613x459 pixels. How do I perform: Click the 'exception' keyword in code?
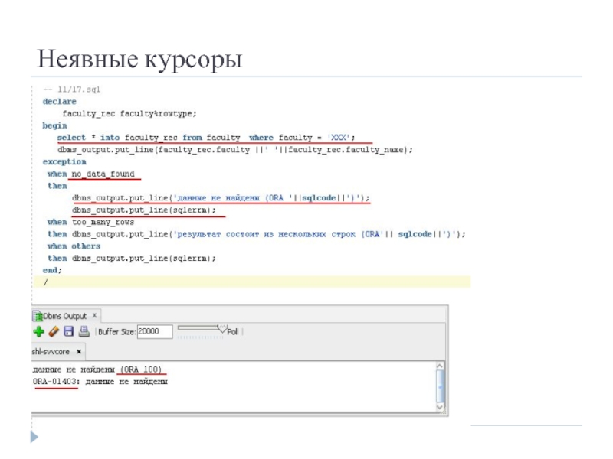click(x=64, y=161)
